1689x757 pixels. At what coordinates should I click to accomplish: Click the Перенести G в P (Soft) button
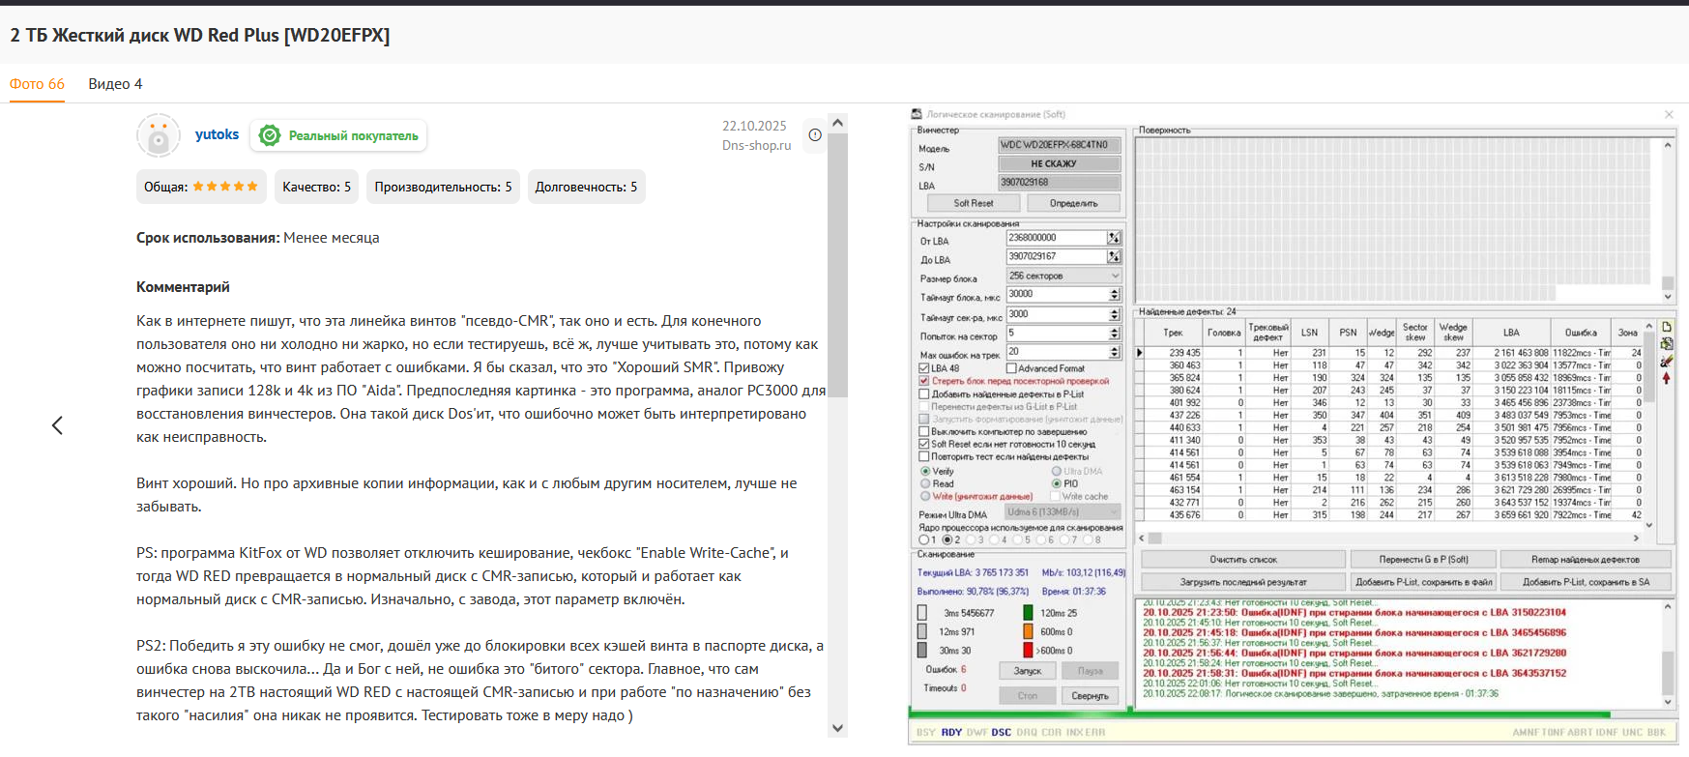[1423, 560]
